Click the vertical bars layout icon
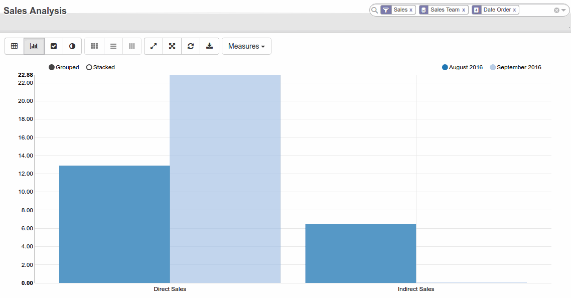Image resolution: width=571 pixels, height=298 pixels. [132, 46]
